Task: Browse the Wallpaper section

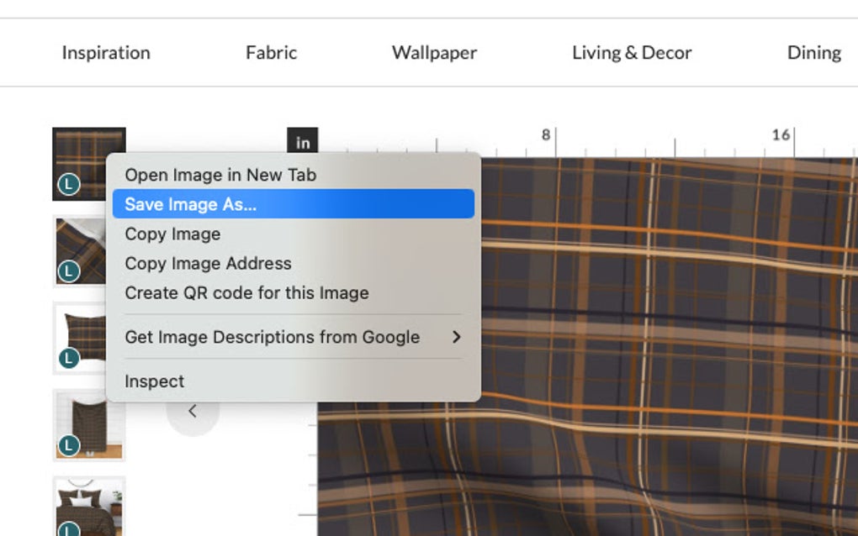Action: coord(434,52)
